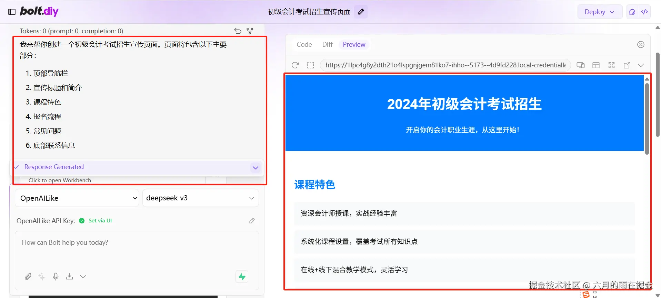Toggle responsive device mode icon
661x298 pixels.
[581, 65]
